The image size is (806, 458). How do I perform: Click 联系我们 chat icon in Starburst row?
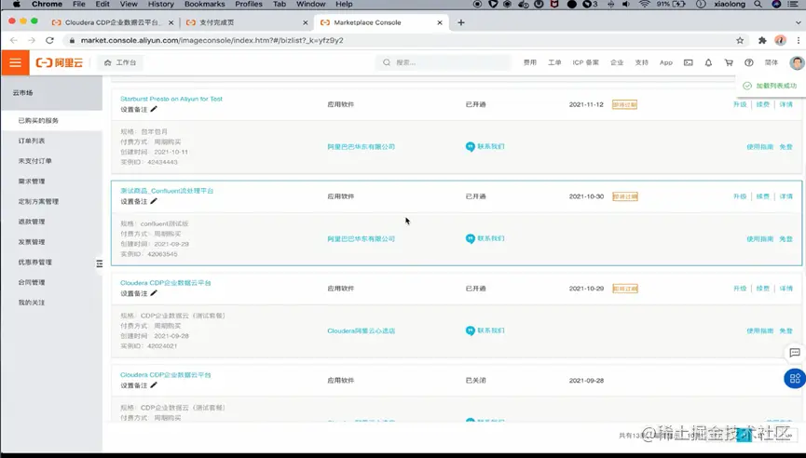pyautogui.click(x=470, y=146)
